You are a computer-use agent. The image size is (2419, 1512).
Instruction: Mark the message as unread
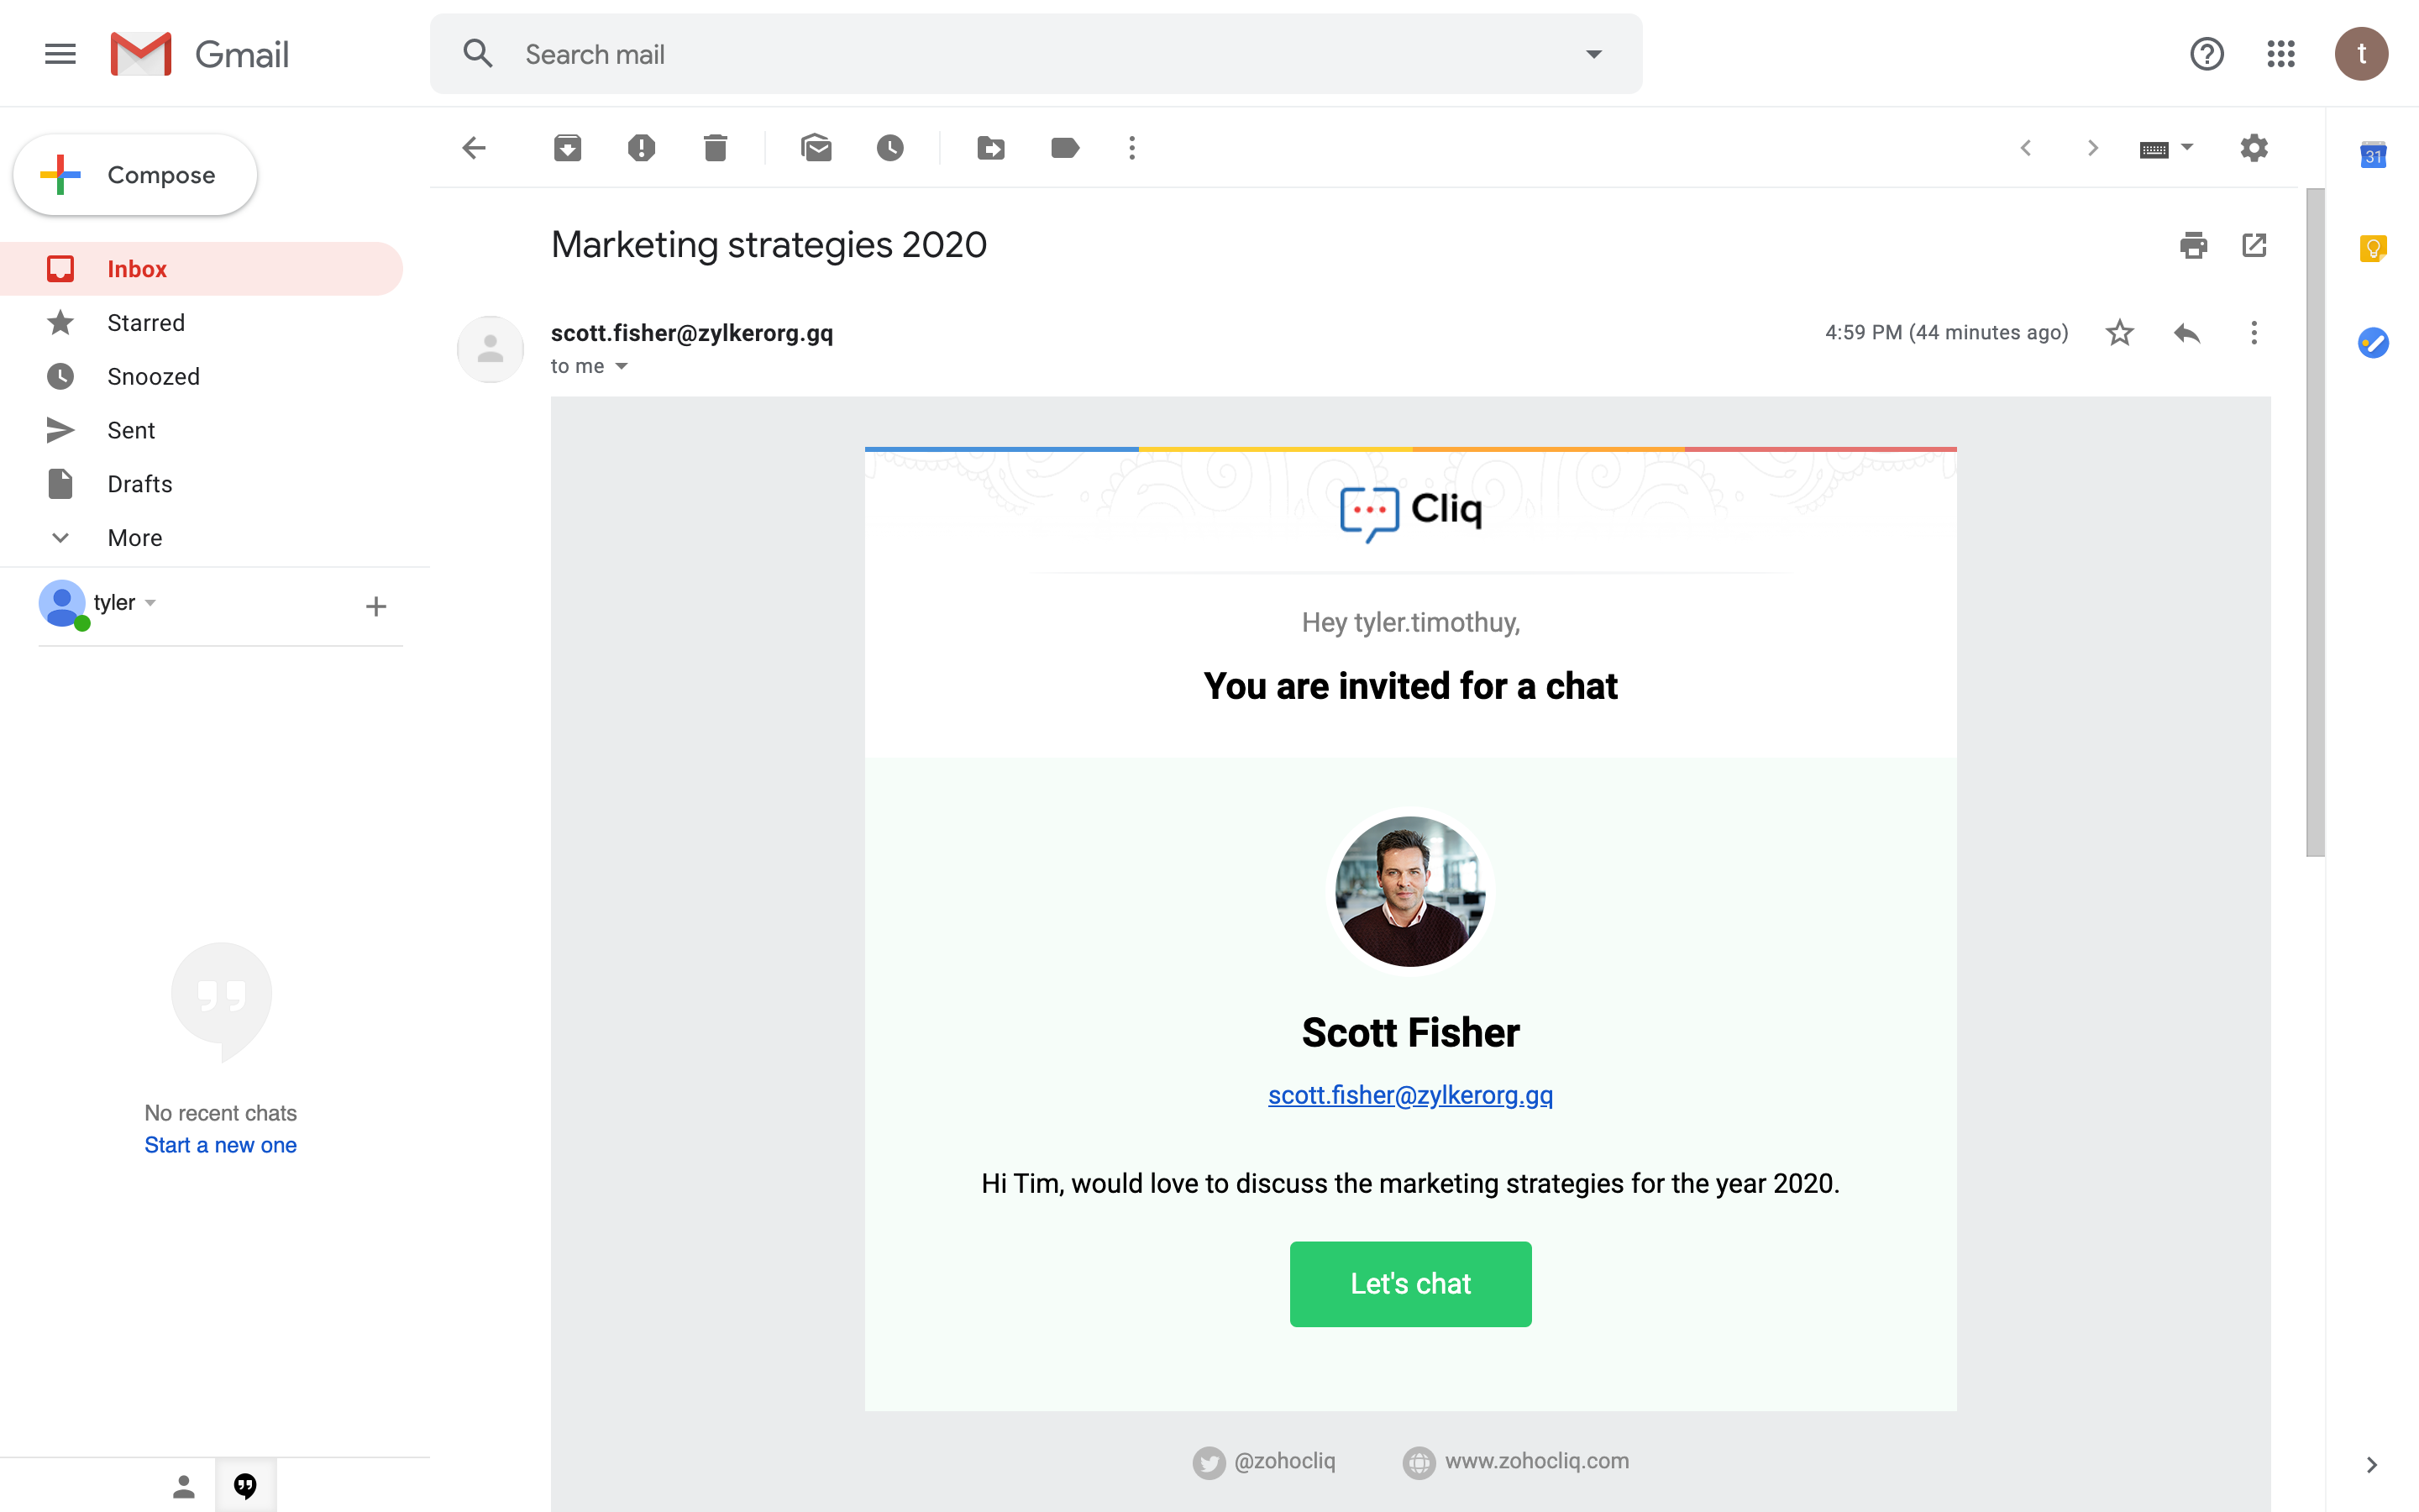coord(816,148)
